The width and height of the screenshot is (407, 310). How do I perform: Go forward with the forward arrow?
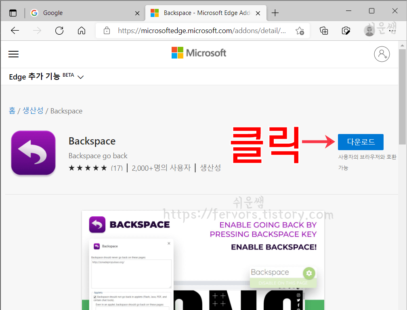pyautogui.click(x=37, y=31)
